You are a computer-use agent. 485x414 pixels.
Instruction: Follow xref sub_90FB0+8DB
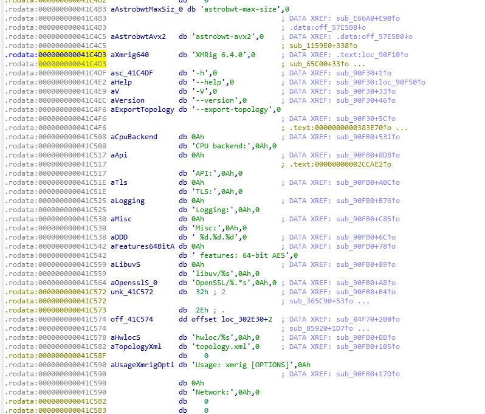point(368,156)
